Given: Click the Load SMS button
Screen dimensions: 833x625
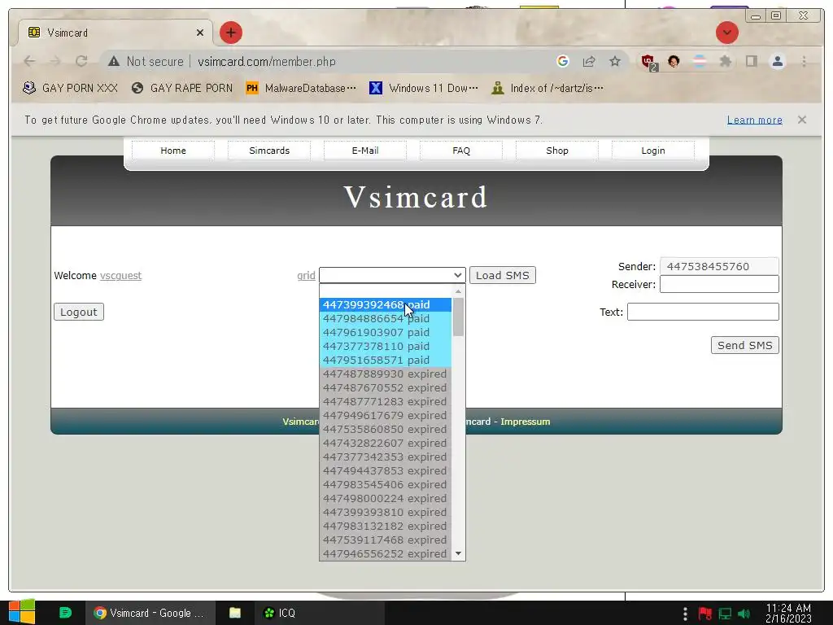Looking at the screenshot, I should point(502,275).
